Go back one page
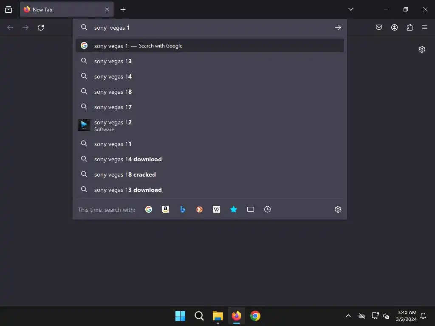 (10, 28)
